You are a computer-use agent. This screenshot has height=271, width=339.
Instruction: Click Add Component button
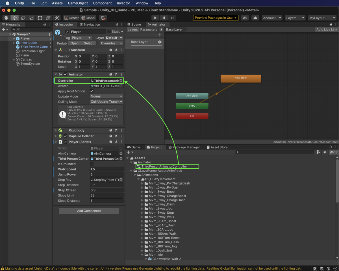tap(89, 211)
